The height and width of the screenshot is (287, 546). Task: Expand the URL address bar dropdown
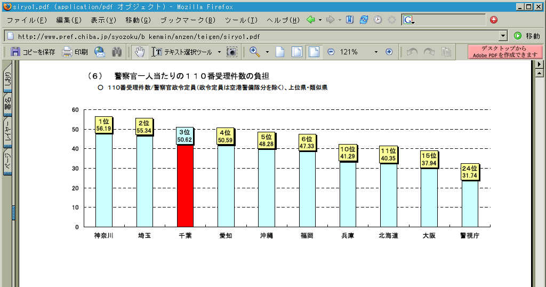tap(503, 36)
